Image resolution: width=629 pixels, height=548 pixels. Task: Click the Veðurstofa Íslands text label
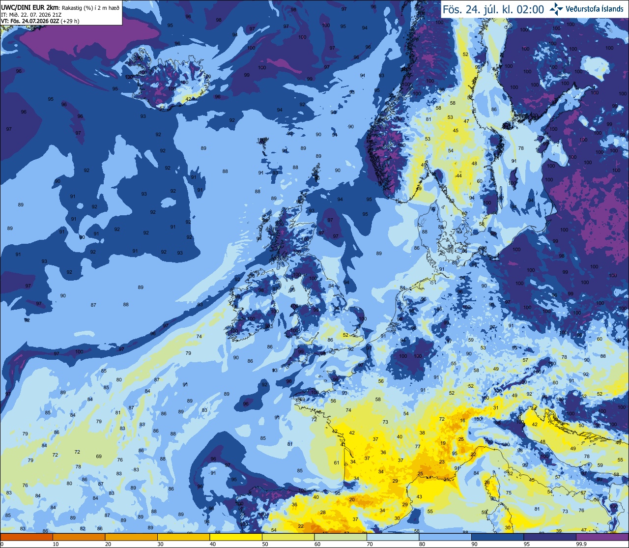click(x=595, y=9)
